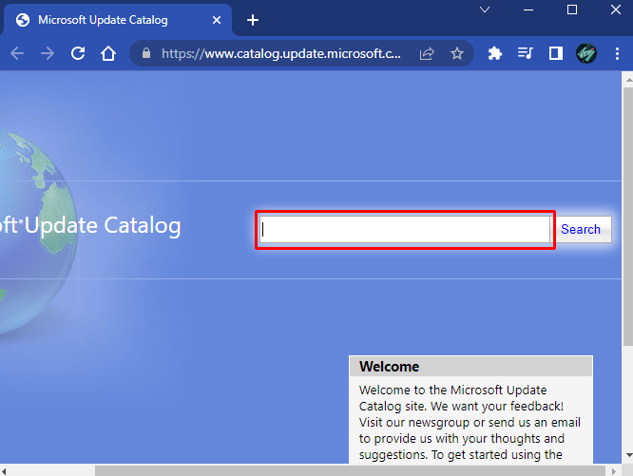
Task: Click the Welcome heading
Action: click(389, 367)
